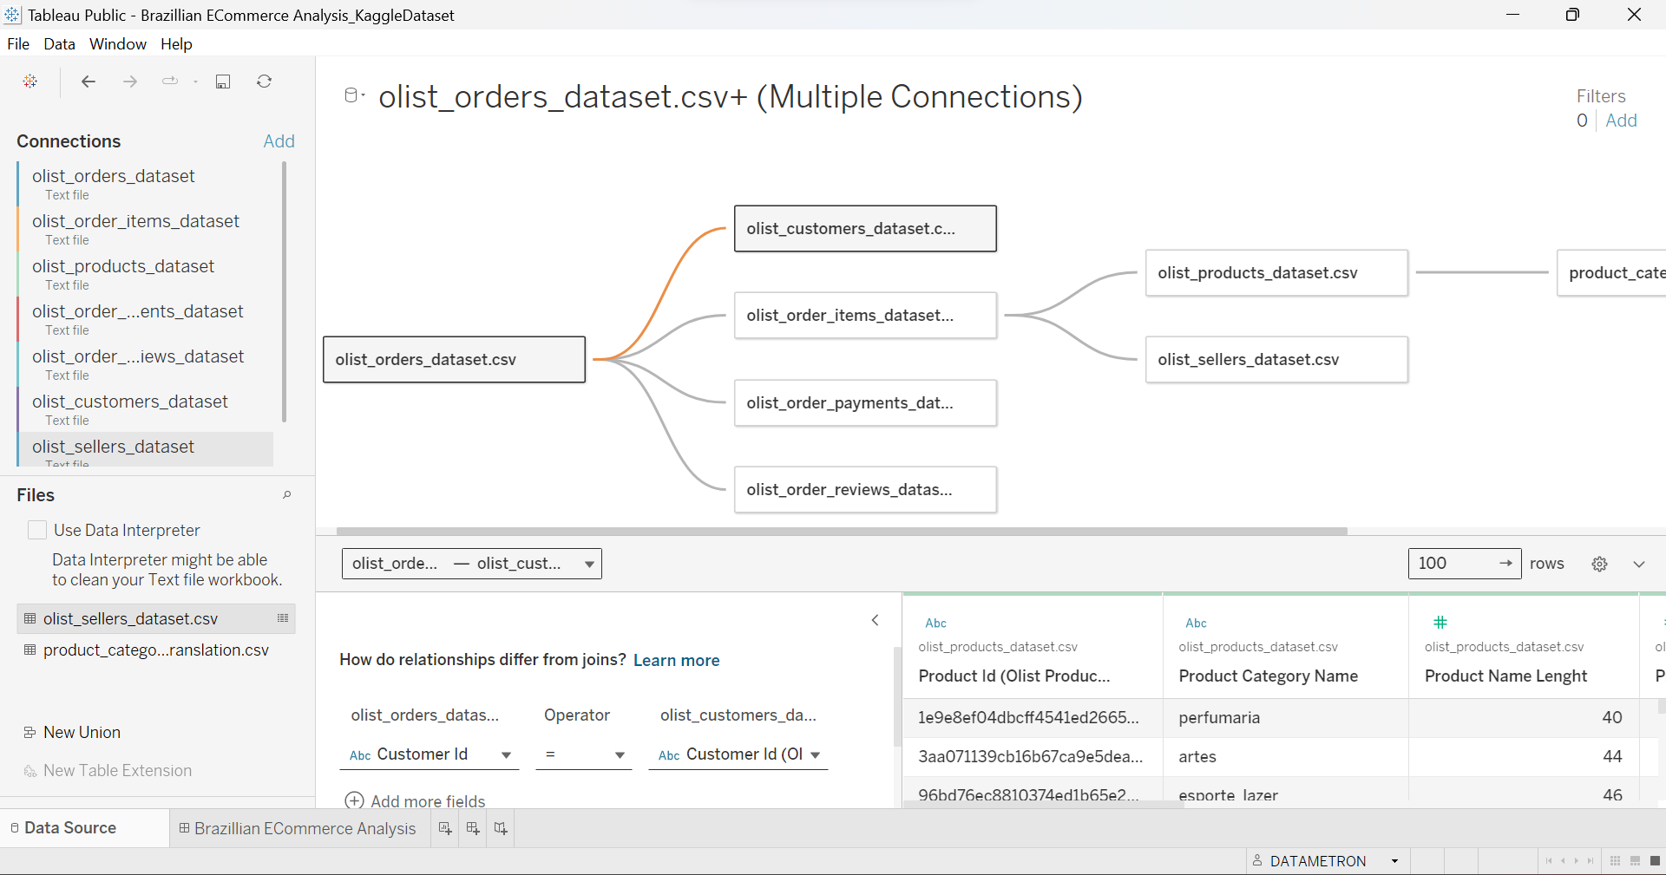This screenshot has width=1666, height=875.
Task: Select the product_catego...ranslation.csv file
Action: (x=156, y=650)
